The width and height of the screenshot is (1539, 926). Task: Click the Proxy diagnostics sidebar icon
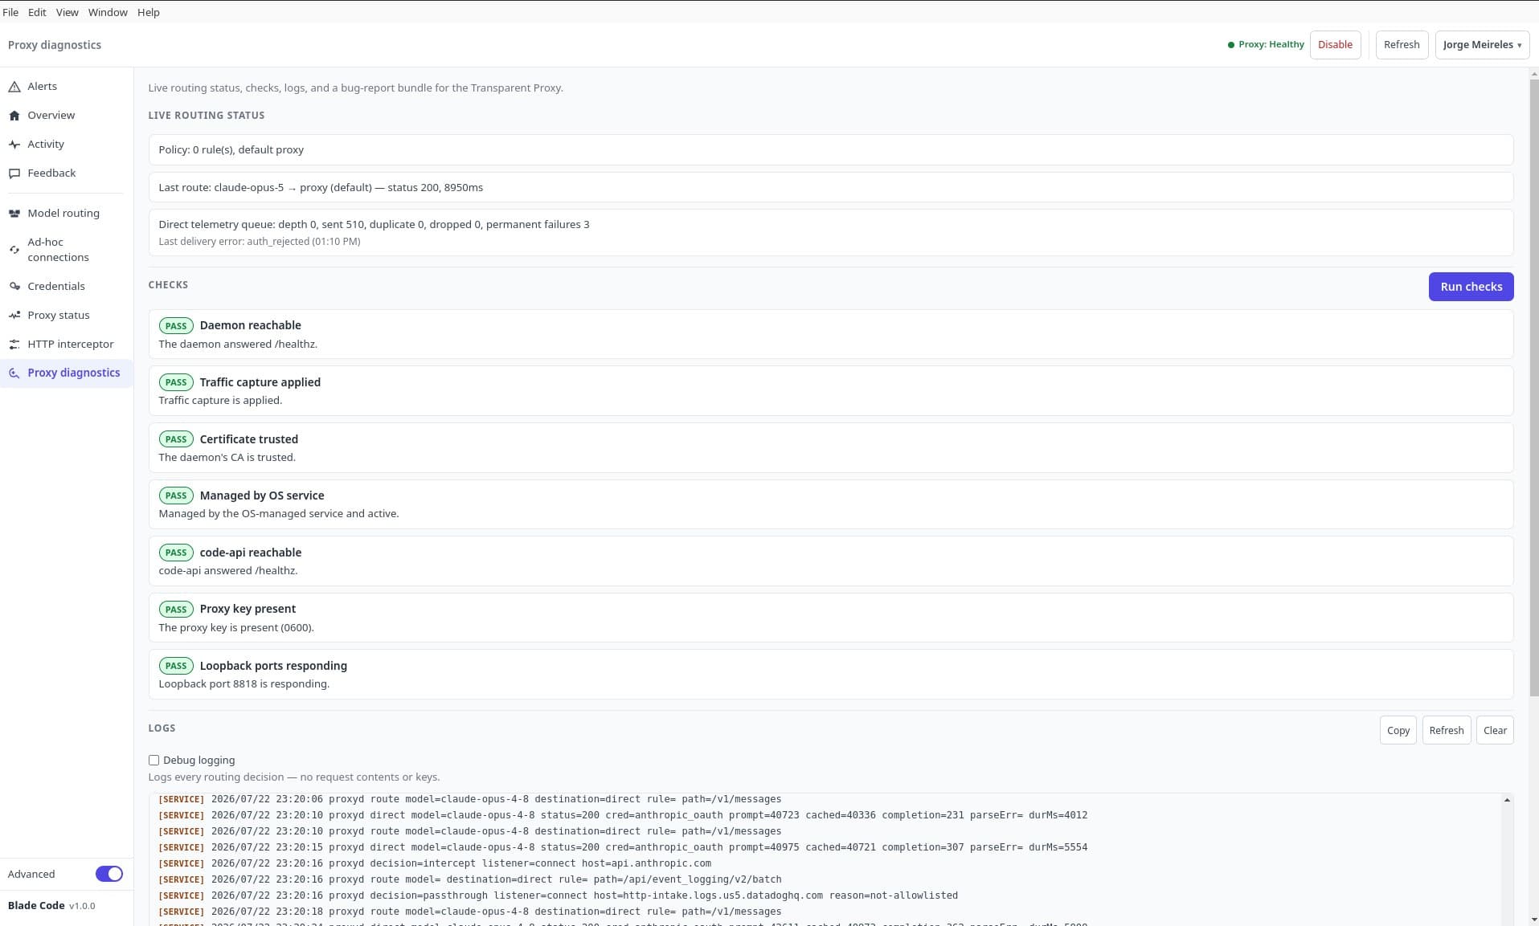tap(14, 373)
